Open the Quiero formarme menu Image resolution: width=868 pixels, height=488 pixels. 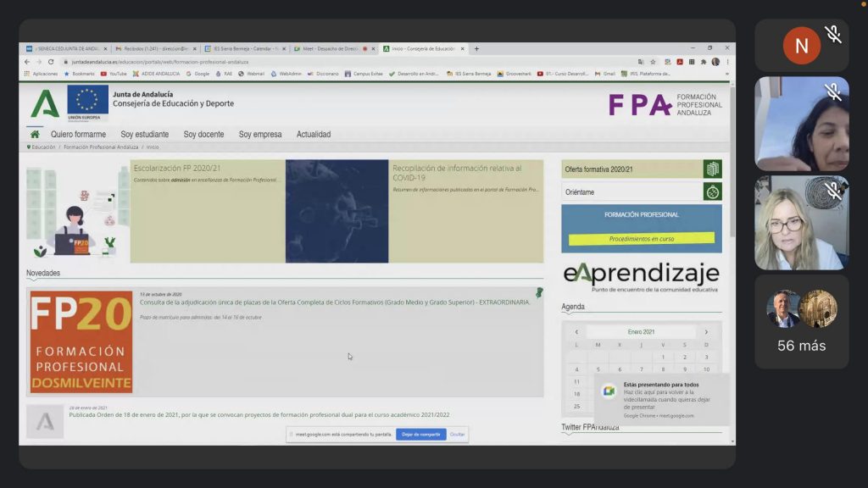(78, 134)
